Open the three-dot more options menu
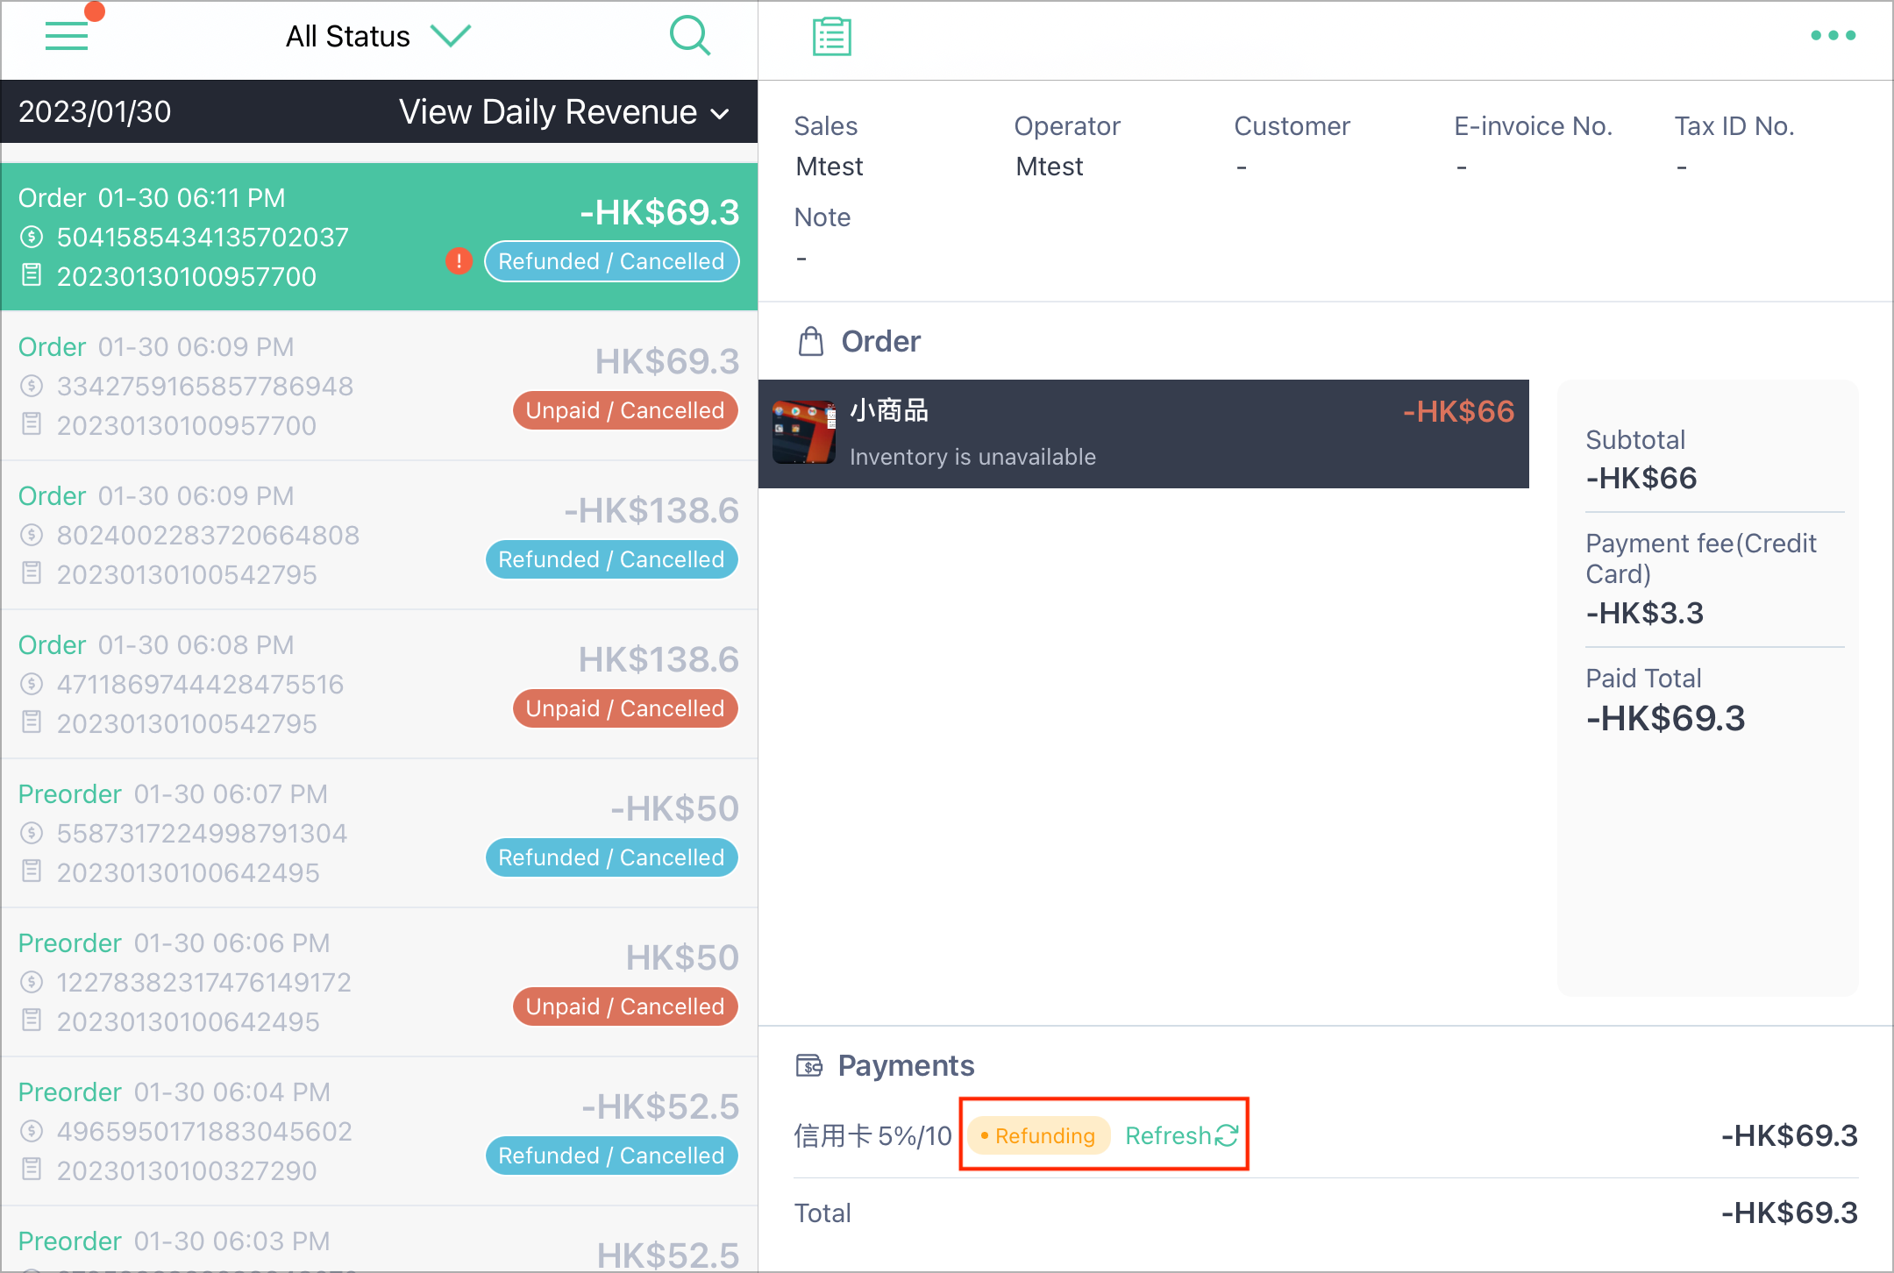This screenshot has width=1894, height=1273. click(x=1833, y=35)
